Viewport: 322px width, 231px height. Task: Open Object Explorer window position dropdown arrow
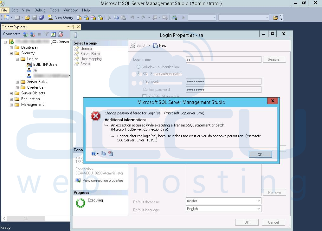[x=68, y=27]
